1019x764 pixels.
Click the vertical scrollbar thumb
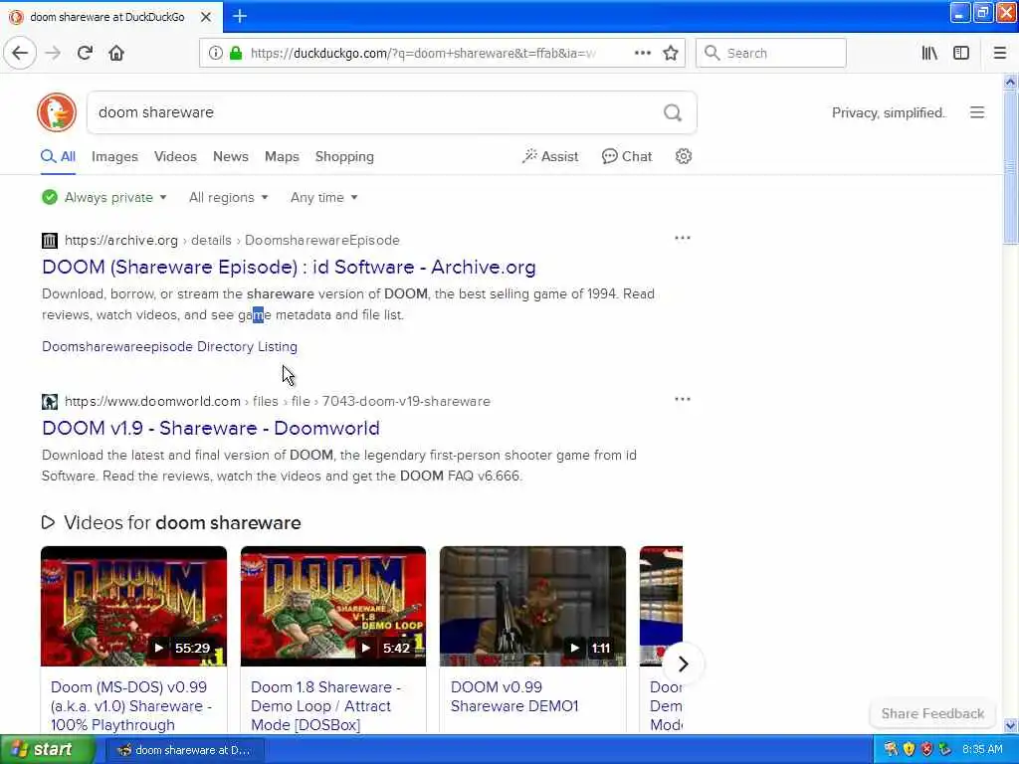point(1010,167)
